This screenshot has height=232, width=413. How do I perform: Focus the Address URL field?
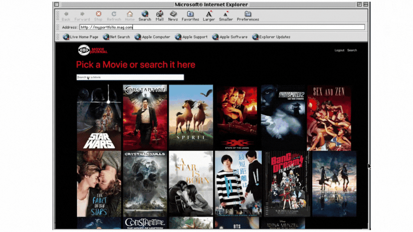point(222,27)
